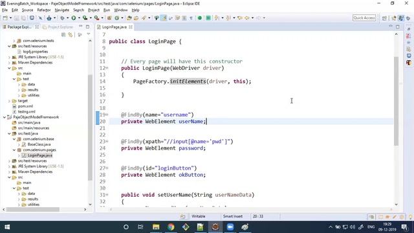
Task: Click the Coverage run toolbar icon
Action: click(x=85, y=18)
